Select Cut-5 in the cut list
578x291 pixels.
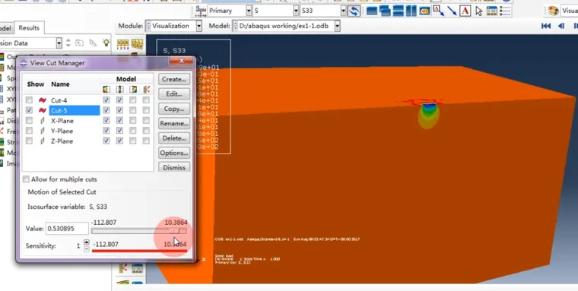click(74, 110)
